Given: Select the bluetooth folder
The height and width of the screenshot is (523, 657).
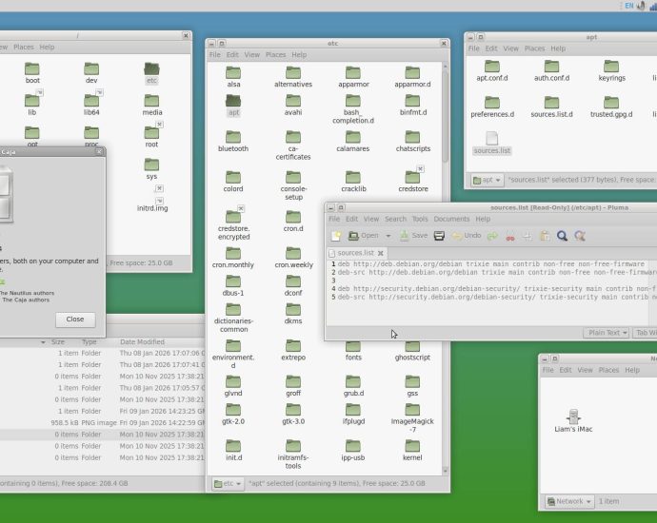Looking at the screenshot, I should 233,142.
